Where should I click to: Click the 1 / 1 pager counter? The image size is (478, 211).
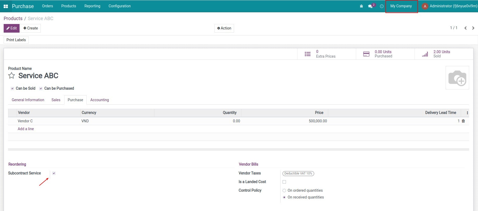[453, 28]
